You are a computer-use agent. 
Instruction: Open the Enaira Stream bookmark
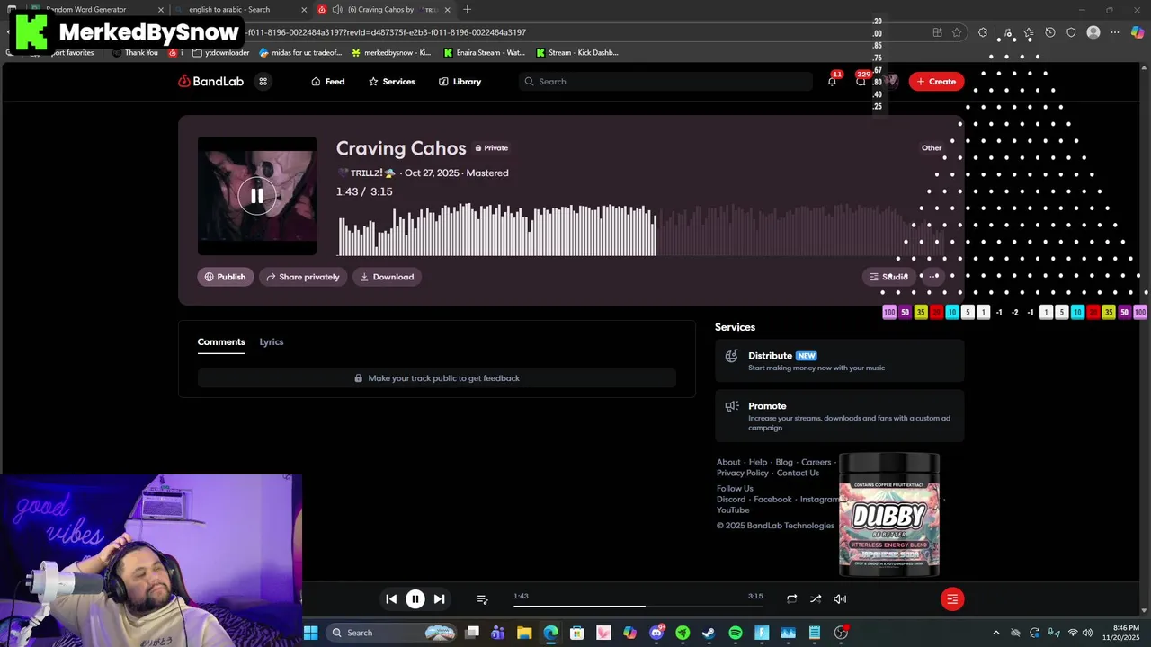tap(484, 52)
